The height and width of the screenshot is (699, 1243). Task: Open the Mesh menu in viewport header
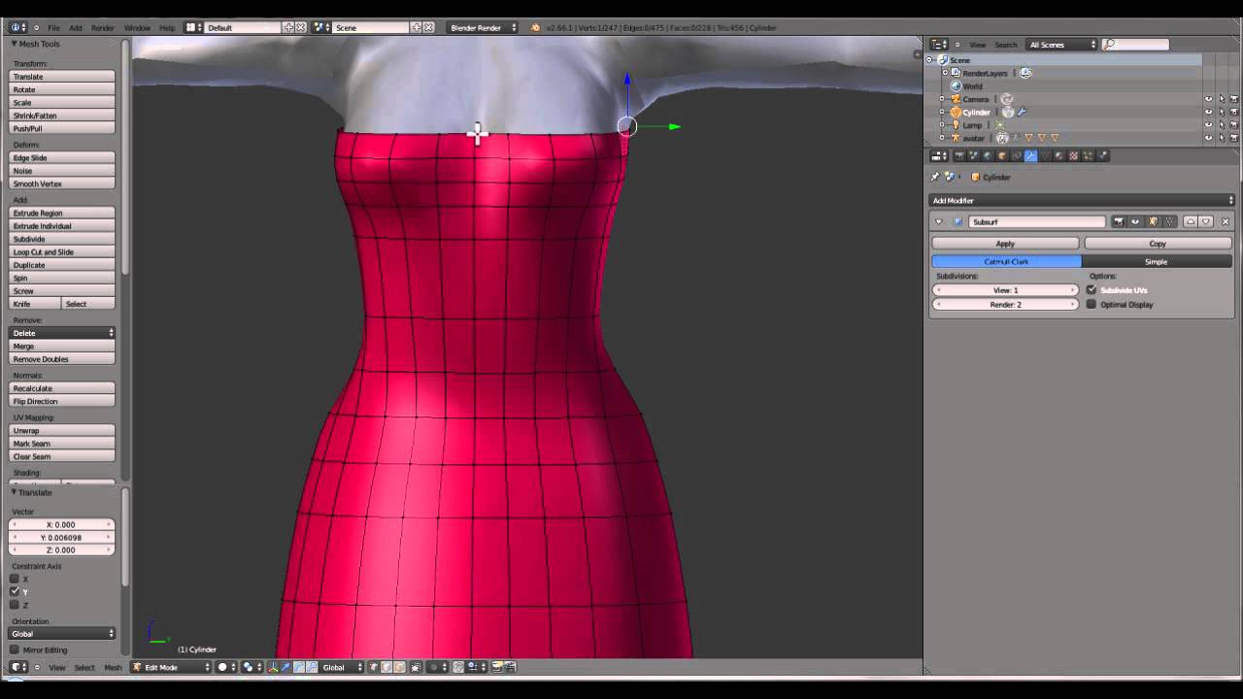click(x=113, y=667)
